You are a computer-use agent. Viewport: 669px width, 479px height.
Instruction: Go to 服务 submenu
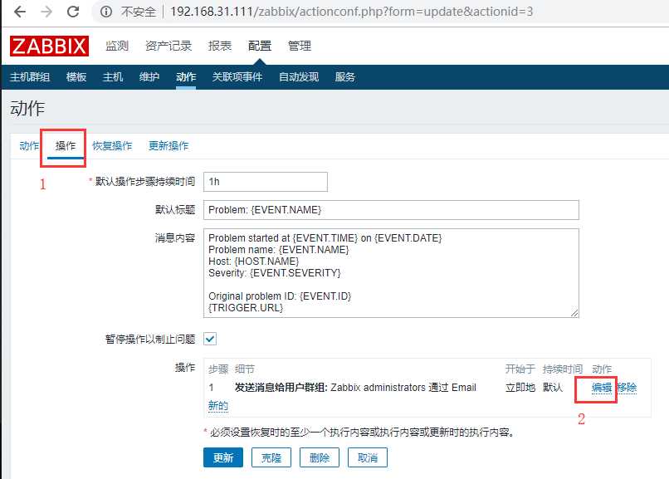tap(344, 76)
